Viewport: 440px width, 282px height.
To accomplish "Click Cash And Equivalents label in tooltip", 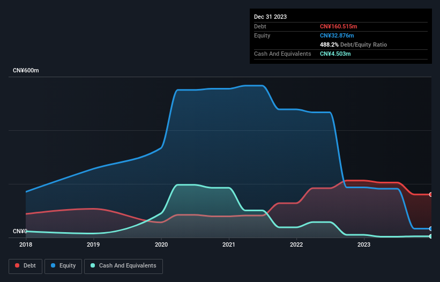I will pos(282,54).
